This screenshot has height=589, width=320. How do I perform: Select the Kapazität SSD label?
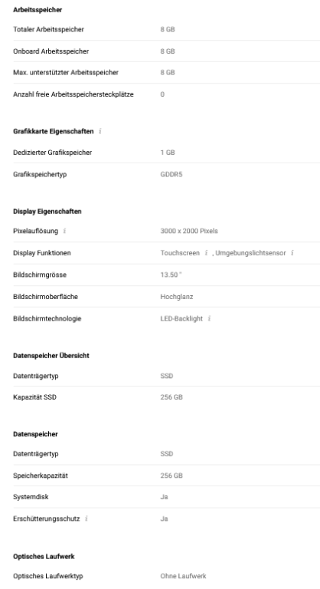34,397
